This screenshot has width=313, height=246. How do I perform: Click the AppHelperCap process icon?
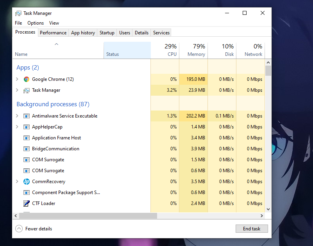coord(26,127)
